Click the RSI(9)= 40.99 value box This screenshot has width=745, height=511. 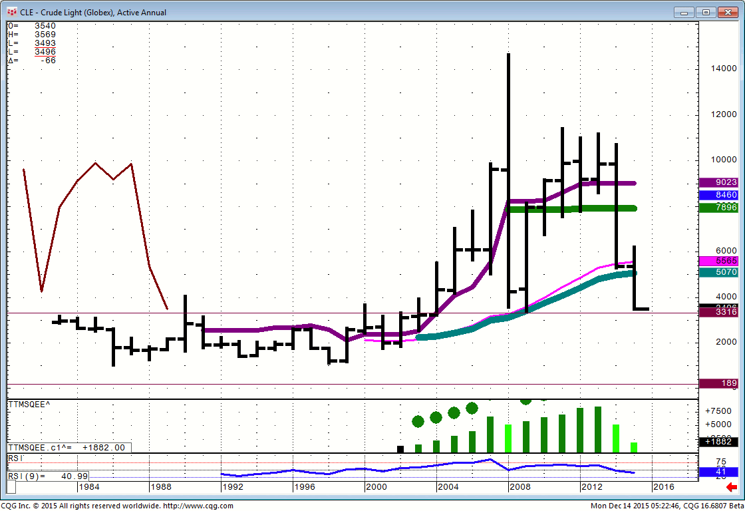coord(48,476)
